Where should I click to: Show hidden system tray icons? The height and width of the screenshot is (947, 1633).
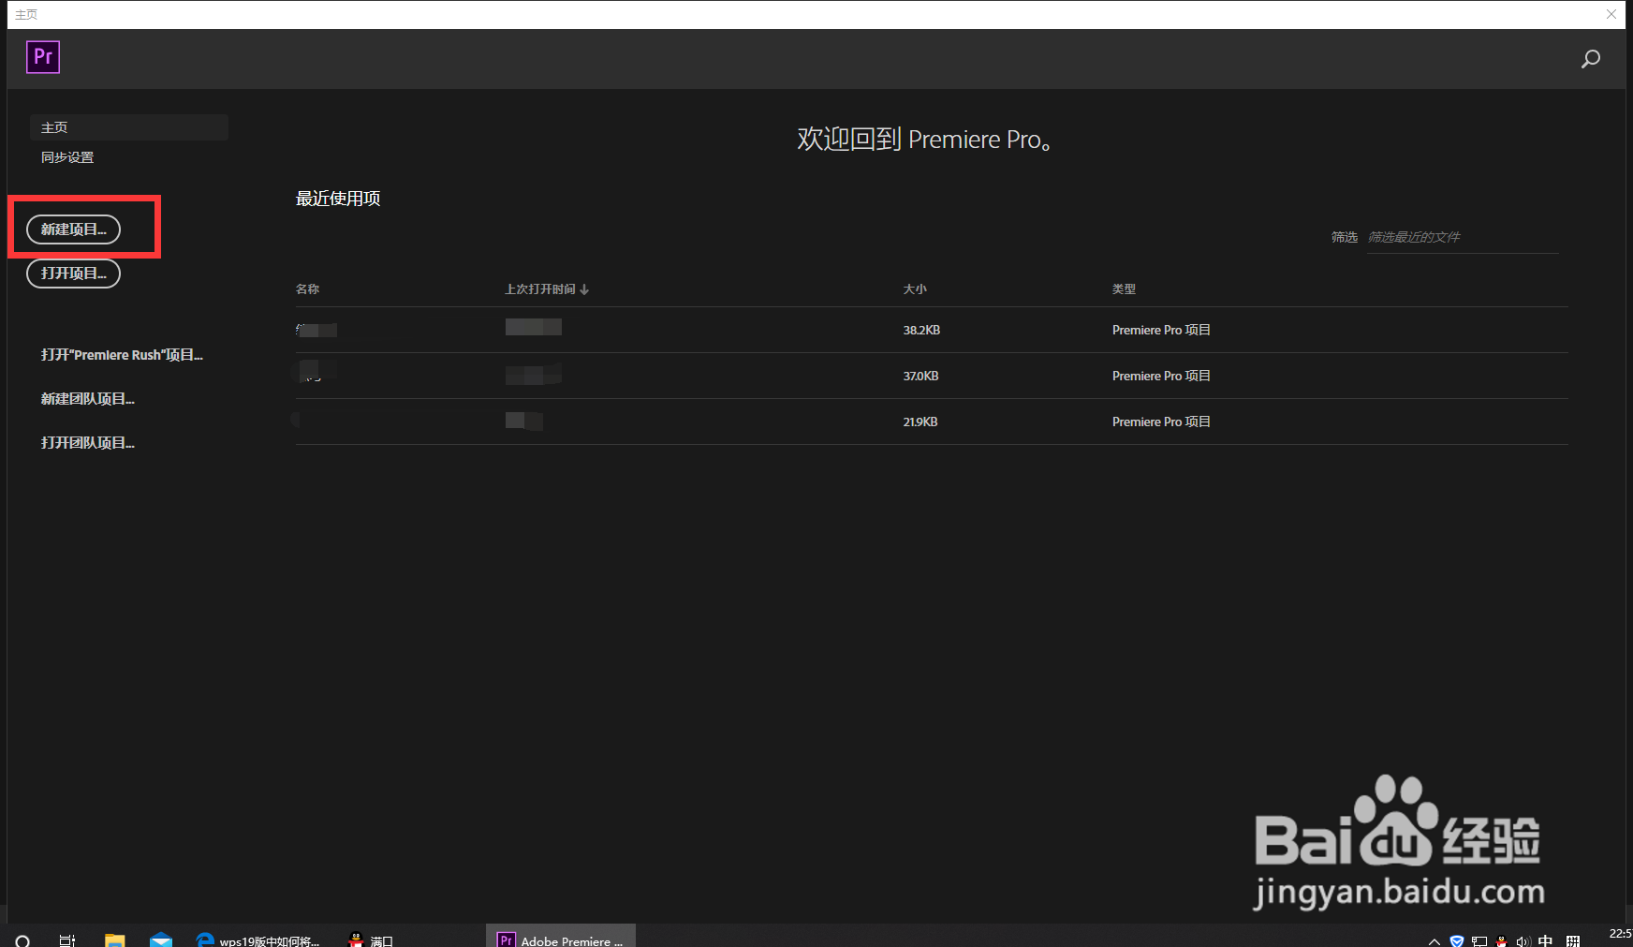click(1434, 941)
